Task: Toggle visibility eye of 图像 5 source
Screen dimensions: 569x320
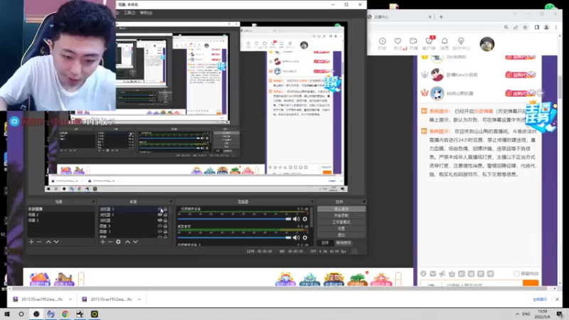Action: (x=159, y=225)
